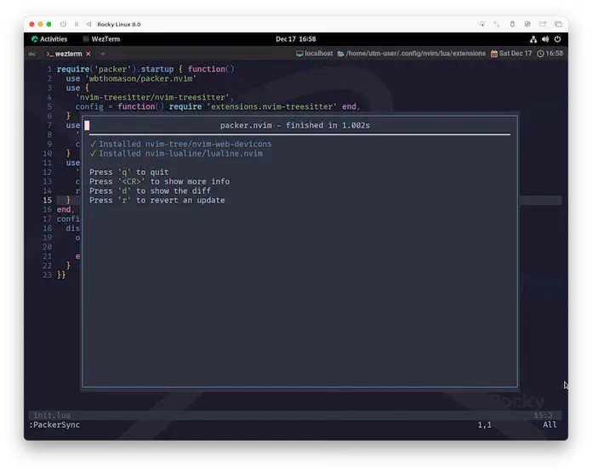592x472 pixels.
Task: Click the localhost hostname text
Action: 319,54
